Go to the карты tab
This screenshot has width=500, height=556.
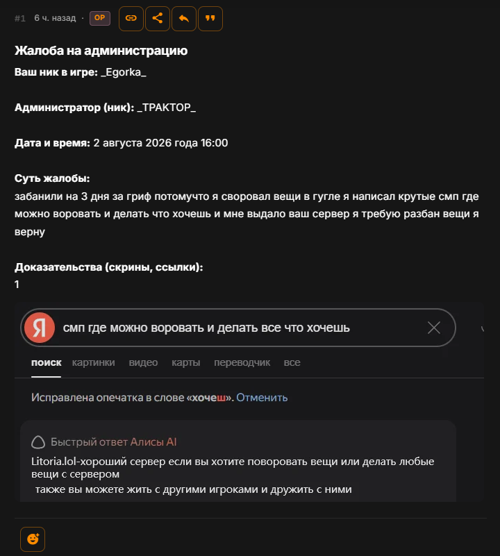[185, 362]
